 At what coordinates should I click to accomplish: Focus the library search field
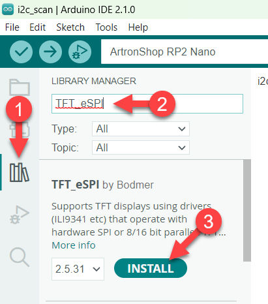coord(147,104)
